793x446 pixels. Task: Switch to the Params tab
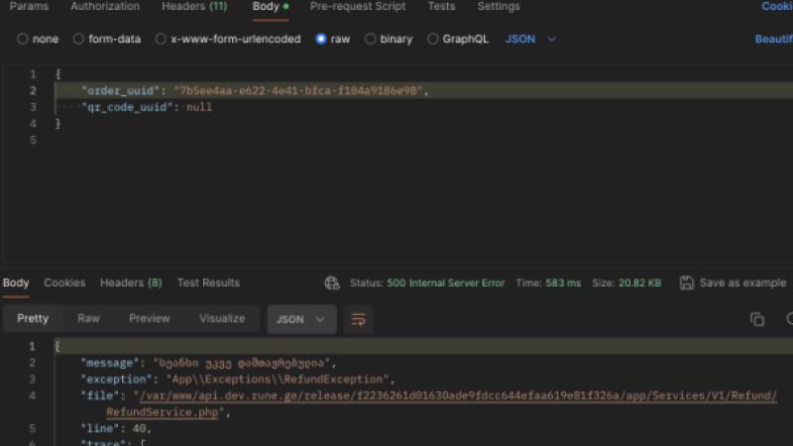tap(29, 7)
